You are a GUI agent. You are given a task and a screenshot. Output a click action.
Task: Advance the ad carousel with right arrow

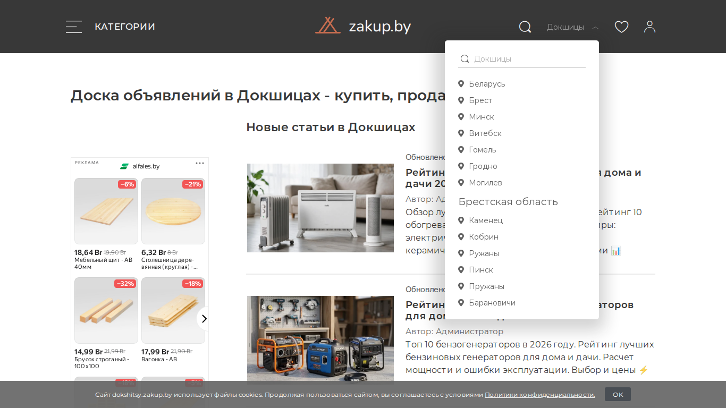pos(204,319)
